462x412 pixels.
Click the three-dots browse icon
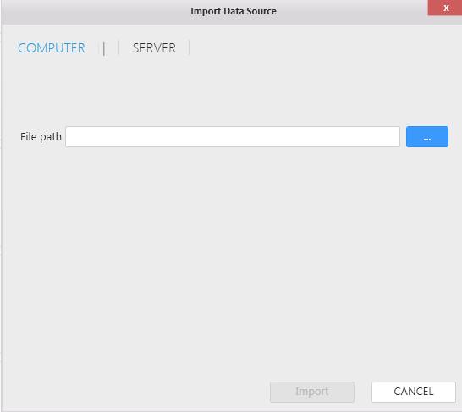point(427,139)
